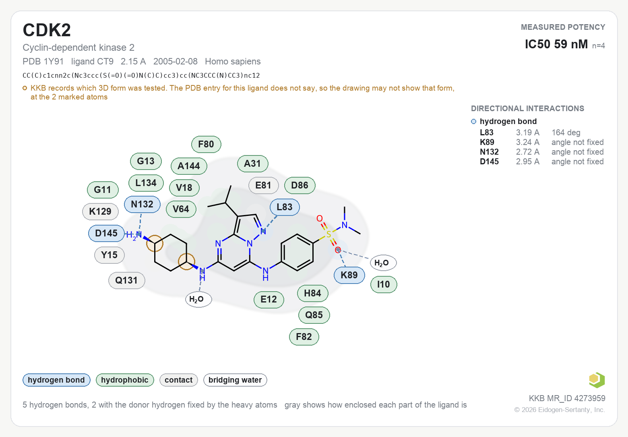Click the KKB MR_ID 4273959 text
Screen dimensions: 628x437
pyautogui.click(x=567, y=398)
